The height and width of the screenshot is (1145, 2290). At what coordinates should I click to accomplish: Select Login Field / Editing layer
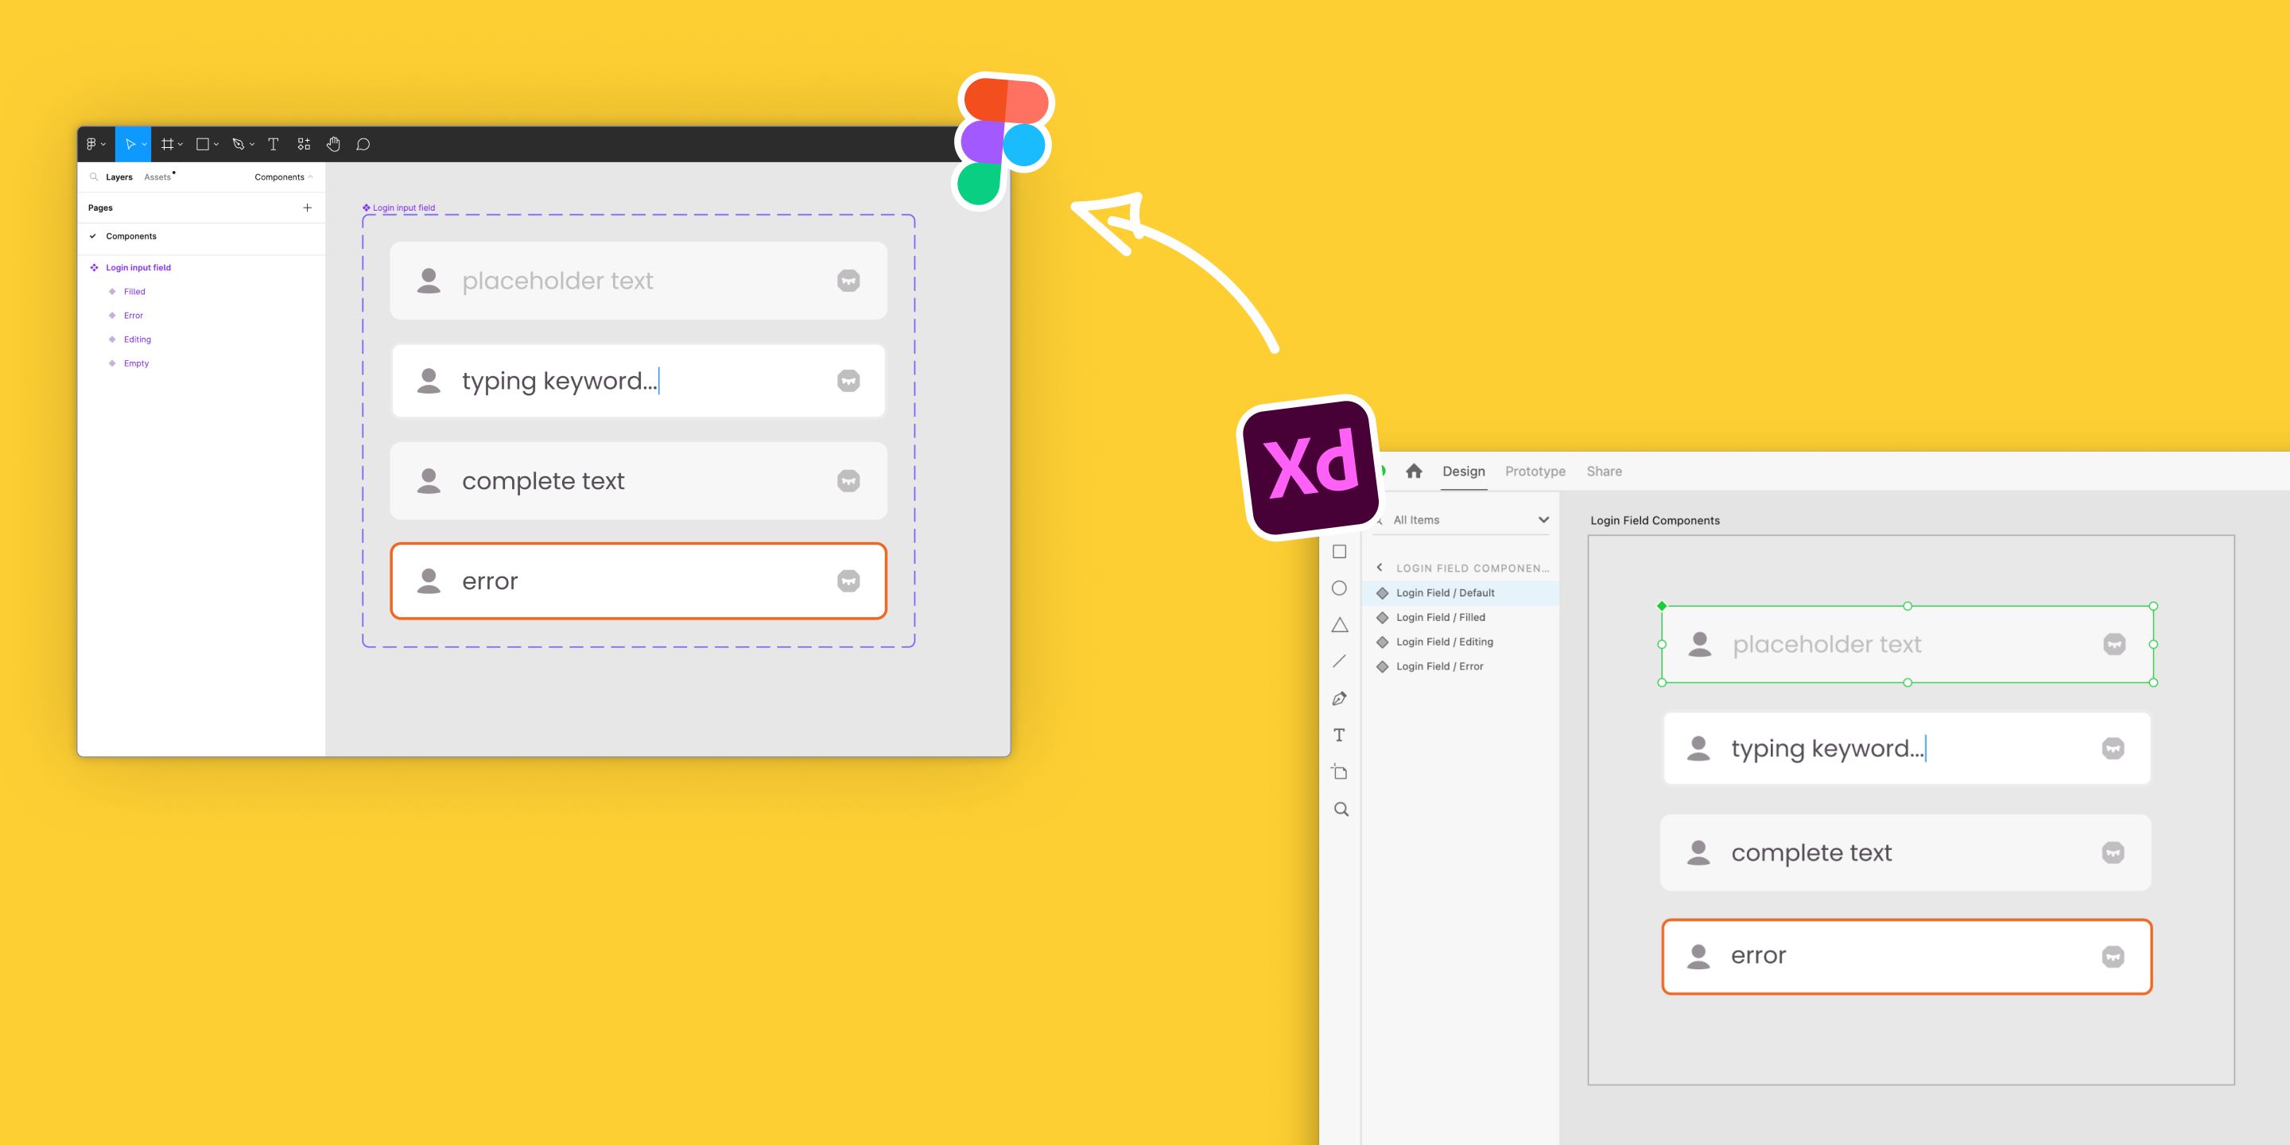1444,642
